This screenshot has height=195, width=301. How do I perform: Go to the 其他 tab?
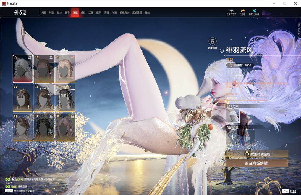coord(147,12)
